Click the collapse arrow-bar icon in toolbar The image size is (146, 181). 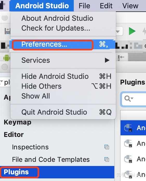[x=121, y=58]
